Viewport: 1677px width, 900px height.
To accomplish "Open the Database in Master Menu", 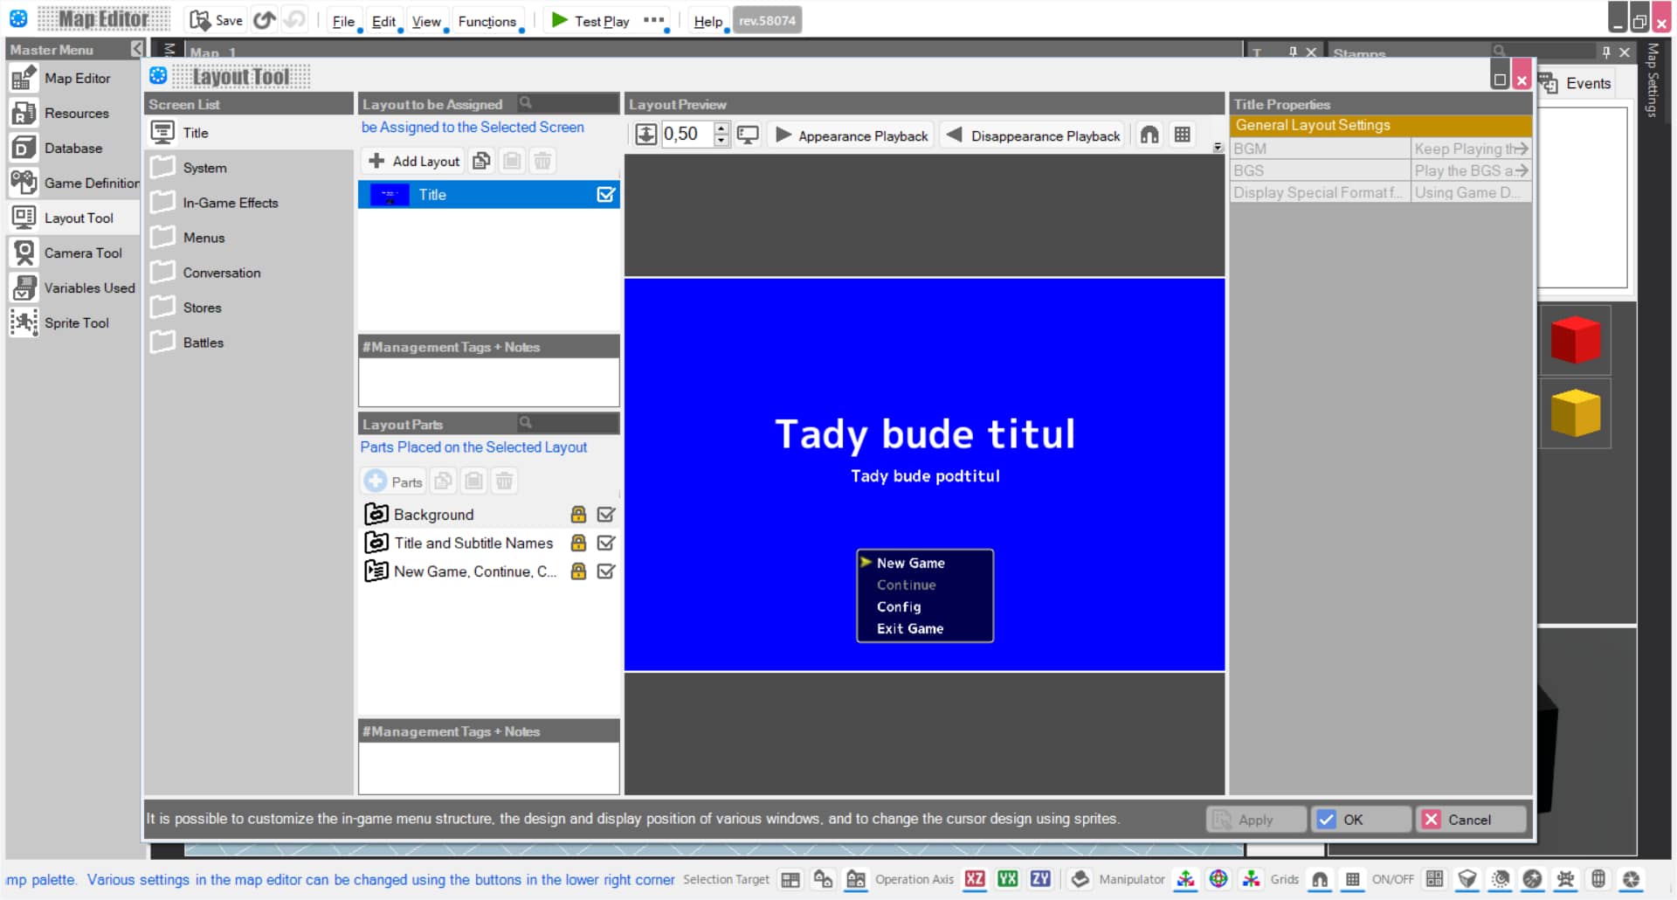I will pos(73,149).
